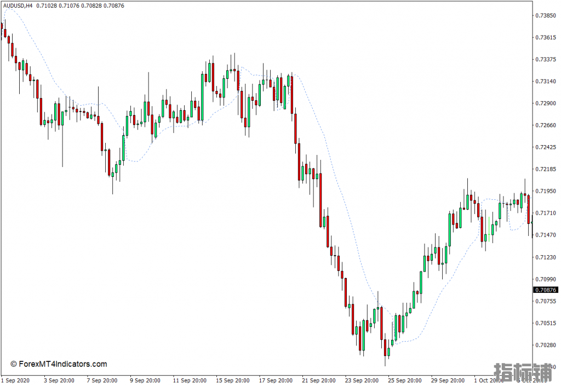Select the 0.72660 price axis label
The width and height of the screenshot is (561, 386).
(546, 125)
